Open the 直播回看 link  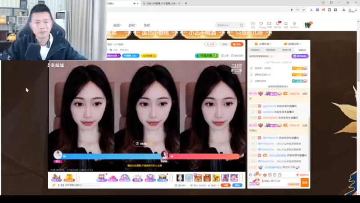(x=292, y=44)
